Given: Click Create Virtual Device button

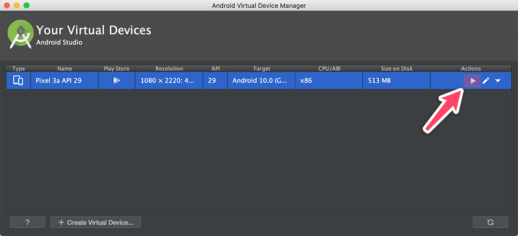Looking at the screenshot, I should [x=96, y=223].
